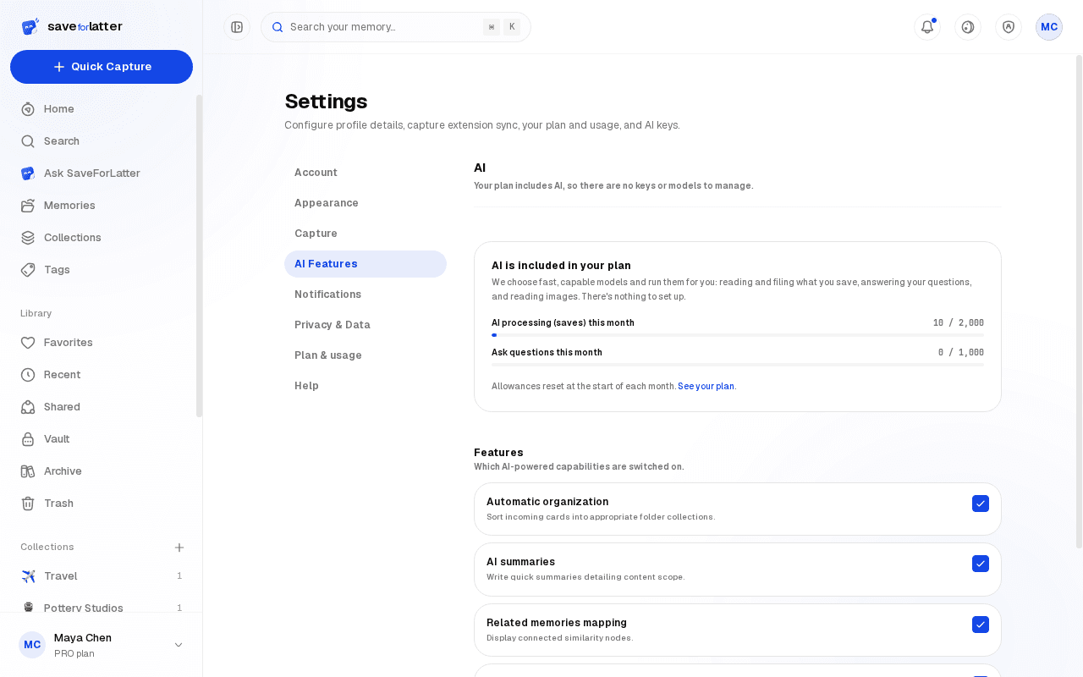The height and width of the screenshot is (677, 1083).
Task: Open the Shared library section
Action: click(x=102, y=407)
